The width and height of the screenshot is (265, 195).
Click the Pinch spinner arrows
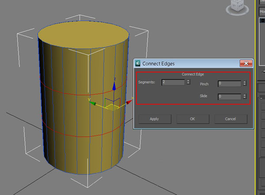click(x=244, y=84)
